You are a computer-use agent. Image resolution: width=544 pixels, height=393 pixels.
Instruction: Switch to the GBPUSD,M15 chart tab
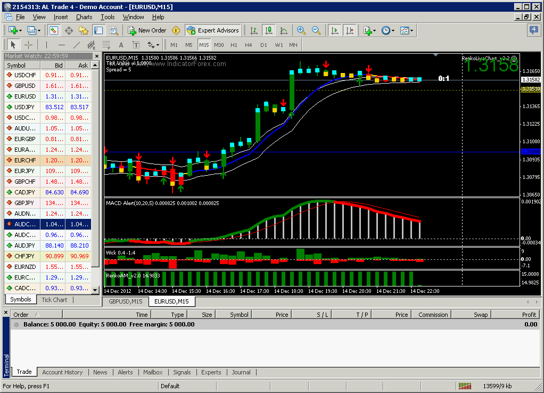pos(126,301)
